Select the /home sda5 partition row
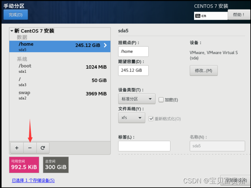This screenshot has height=188, width=251. [x=60, y=46]
